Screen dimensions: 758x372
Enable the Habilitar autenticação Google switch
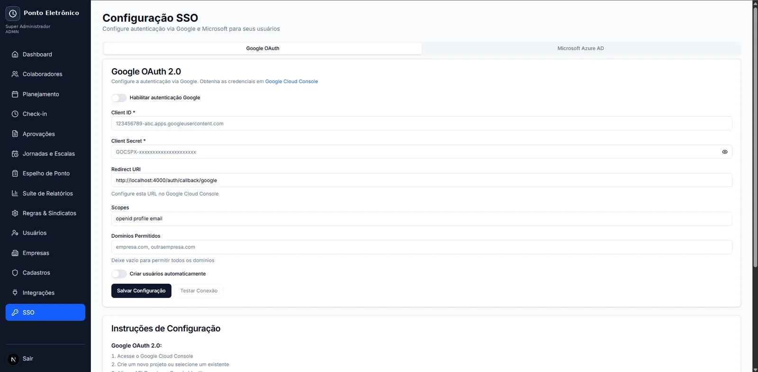tap(119, 98)
